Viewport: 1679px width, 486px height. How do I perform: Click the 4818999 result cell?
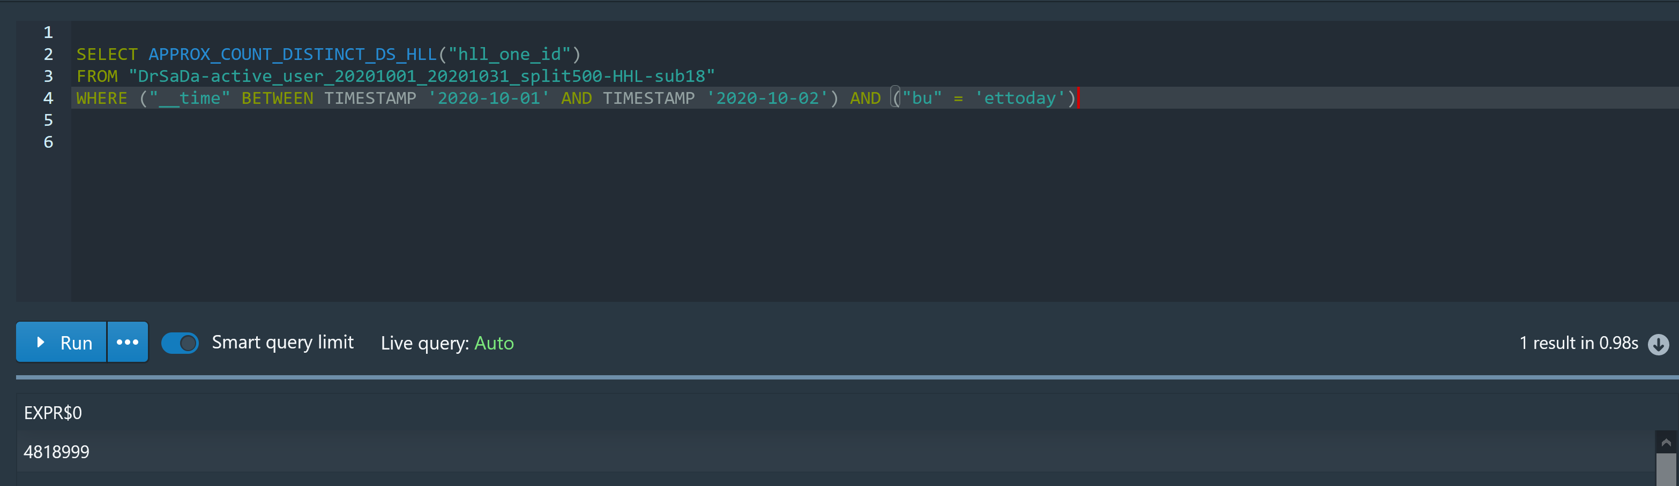click(x=57, y=452)
